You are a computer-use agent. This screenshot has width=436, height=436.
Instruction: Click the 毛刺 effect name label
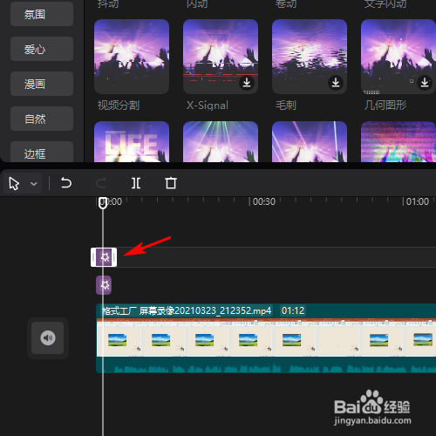tap(286, 105)
